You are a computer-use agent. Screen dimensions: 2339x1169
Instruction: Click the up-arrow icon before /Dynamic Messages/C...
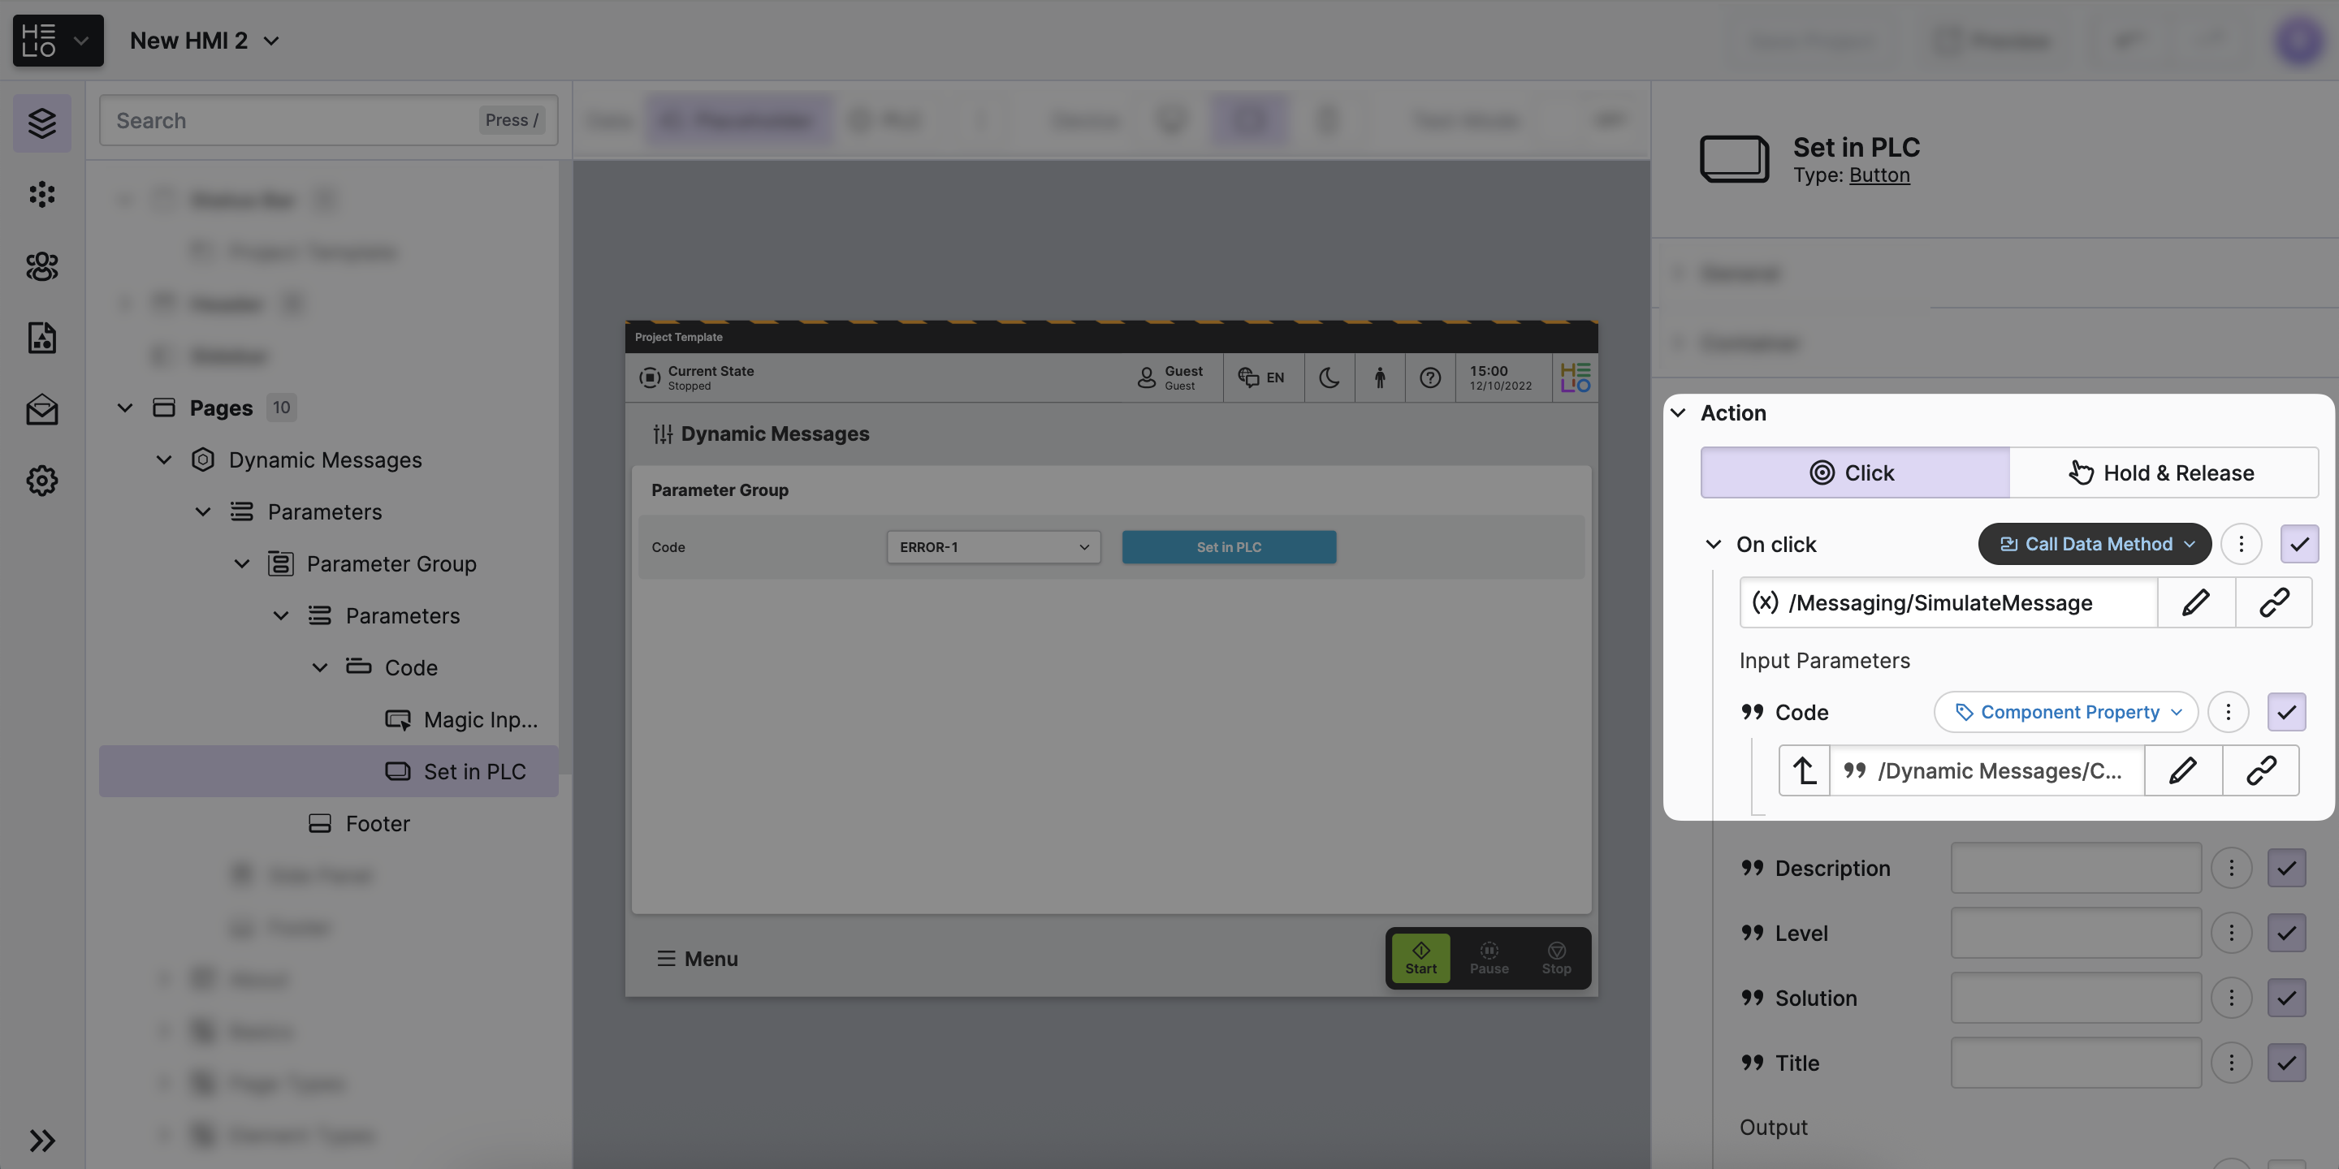[1803, 770]
